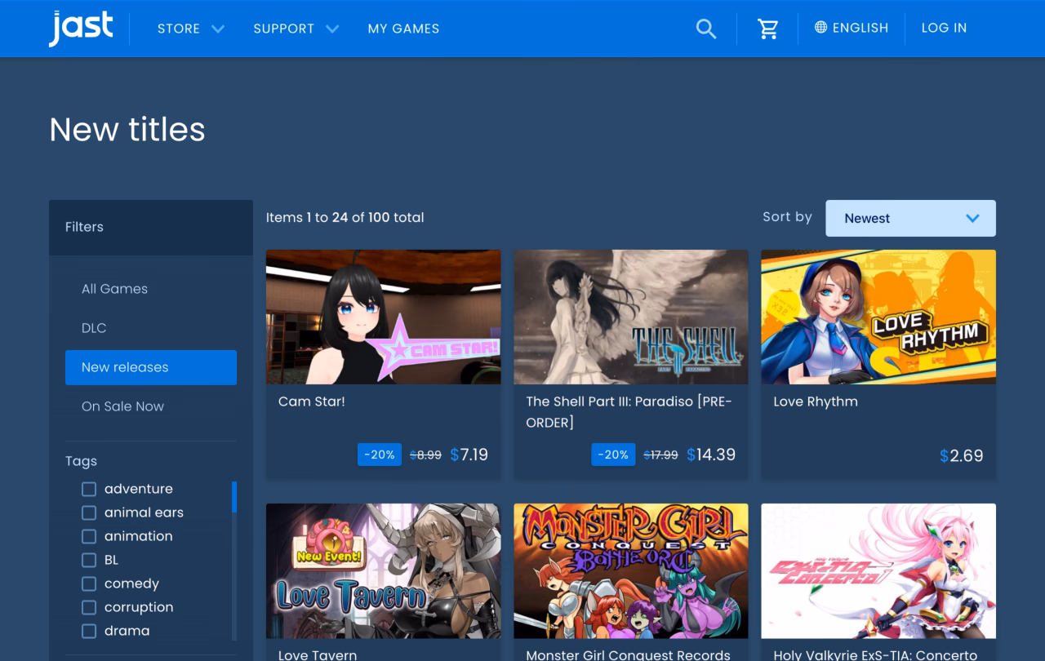Open the Love Tavern thumbnail
The image size is (1045, 661).
click(x=383, y=570)
